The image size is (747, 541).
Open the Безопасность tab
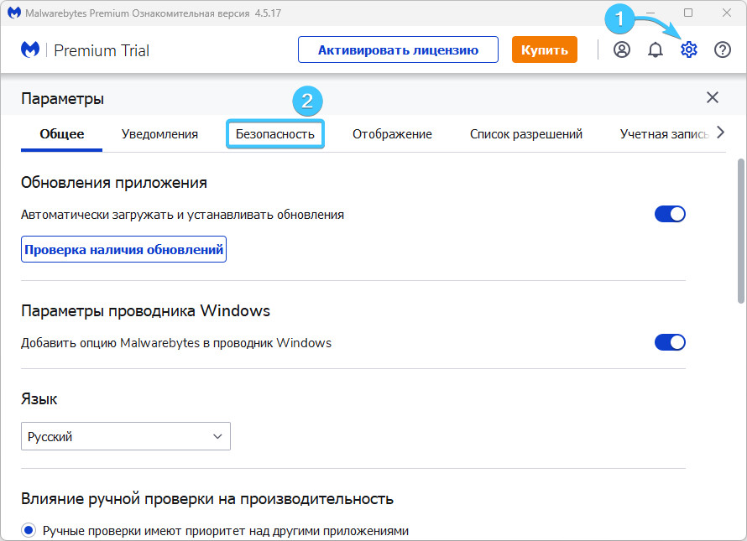(275, 134)
